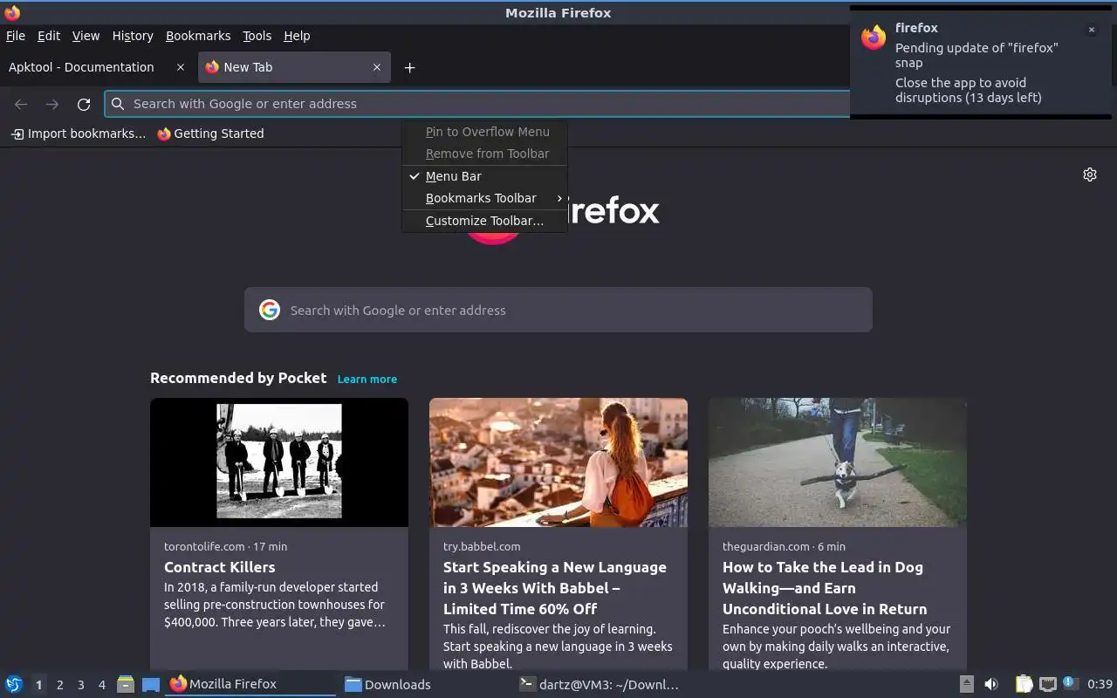Open the Bookmarks menu

[198, 36]
